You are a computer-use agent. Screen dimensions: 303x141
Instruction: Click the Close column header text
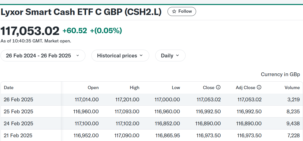tap(209, 88)
